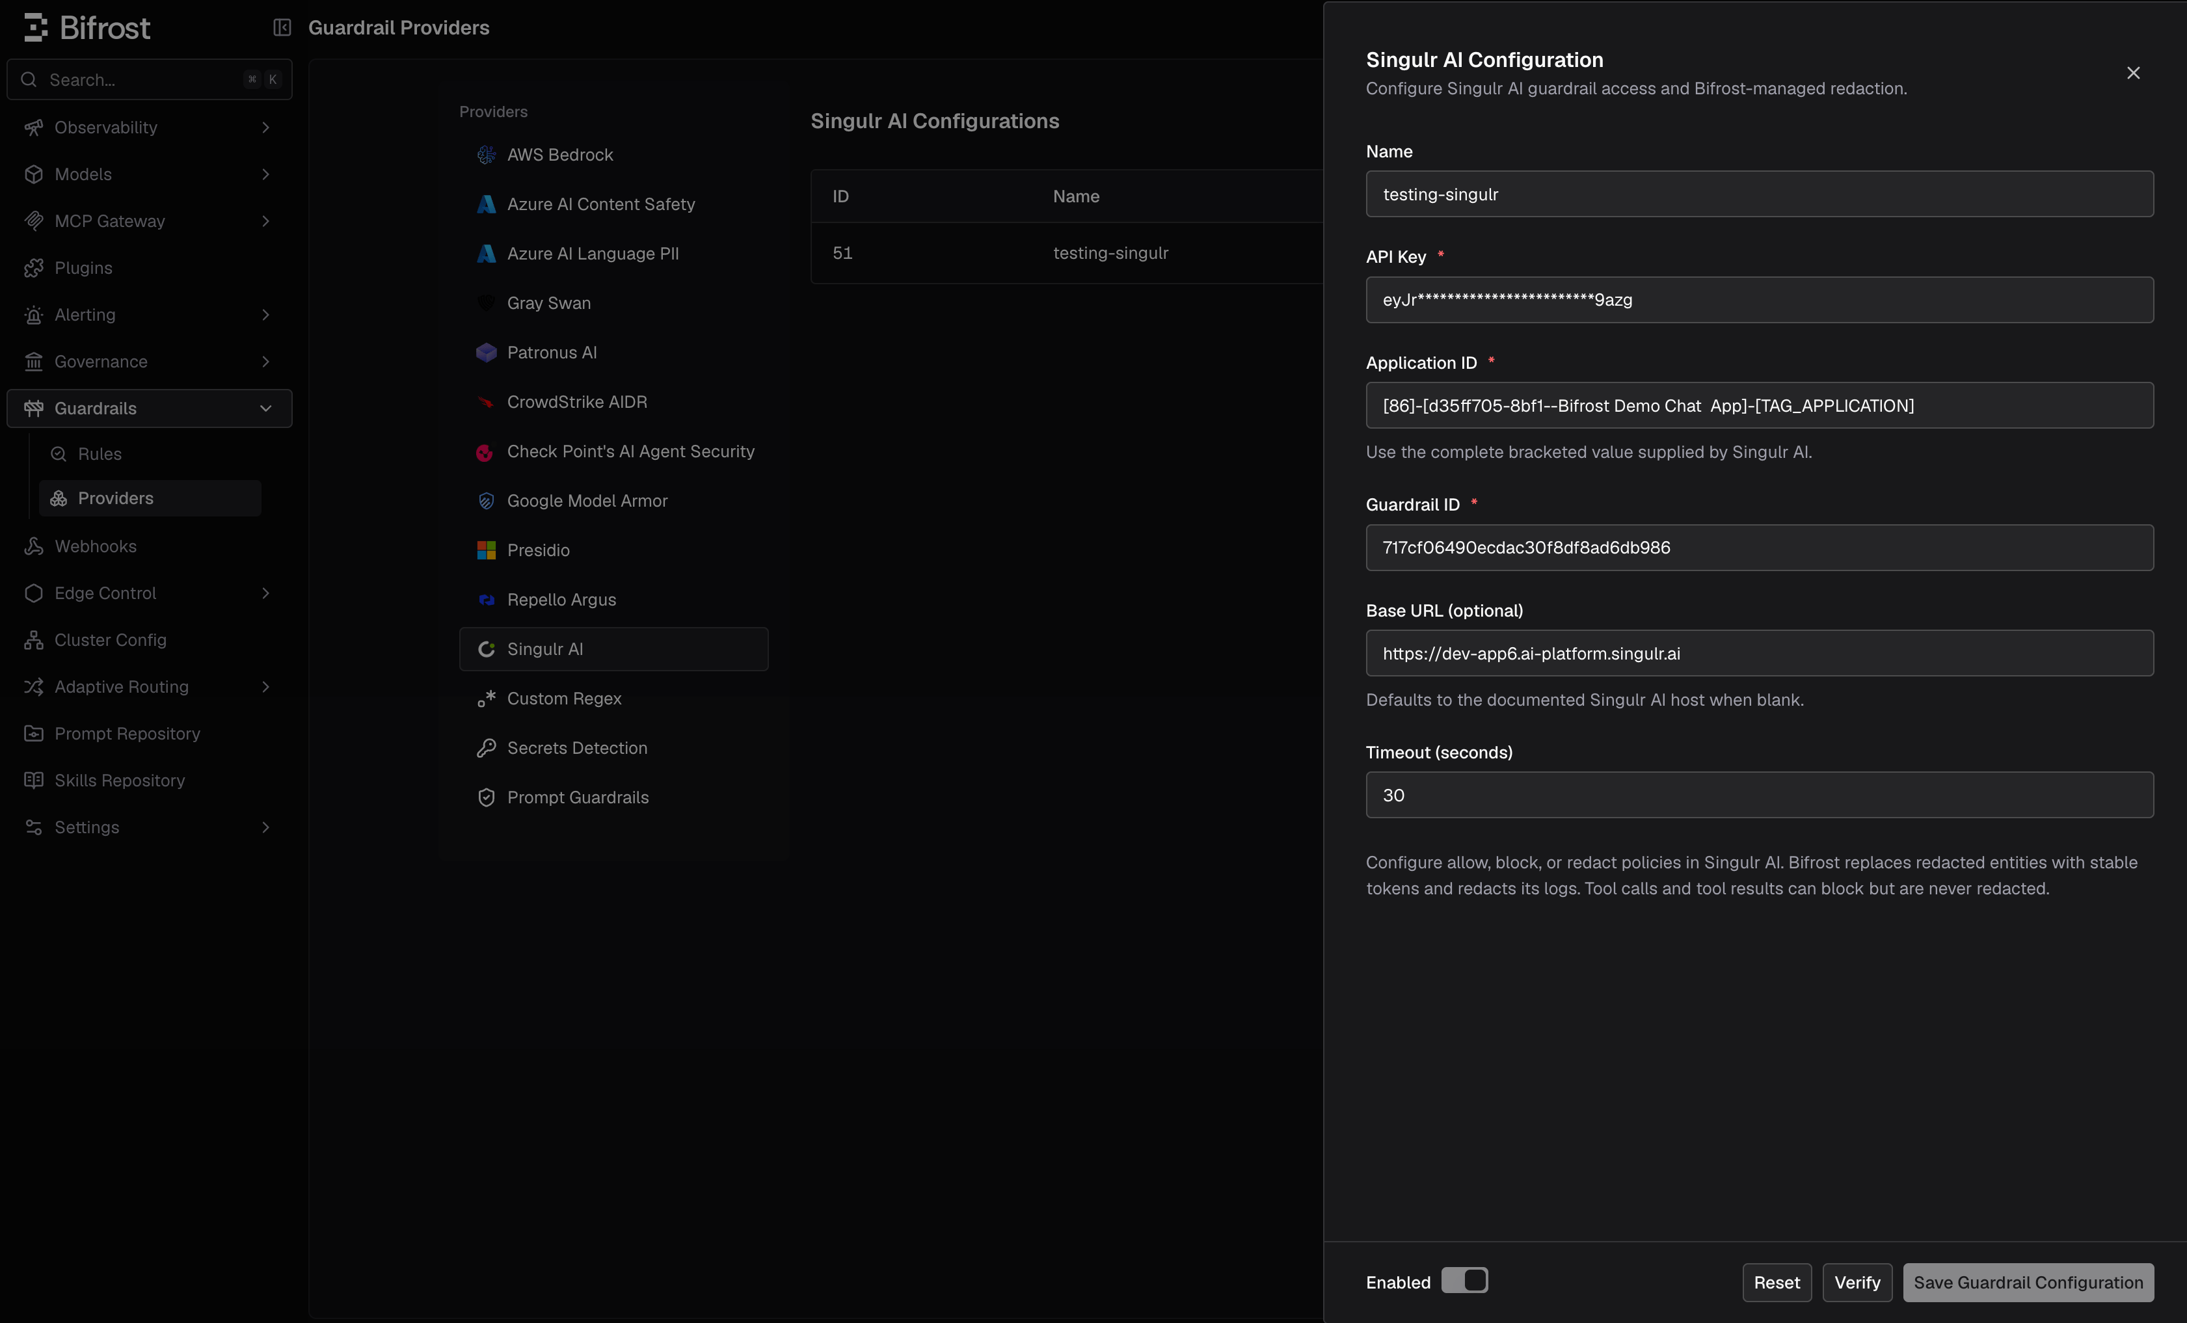Click the Webhooks icon
This screenshot has height=1323, width=2187.
tap(34, 546)
